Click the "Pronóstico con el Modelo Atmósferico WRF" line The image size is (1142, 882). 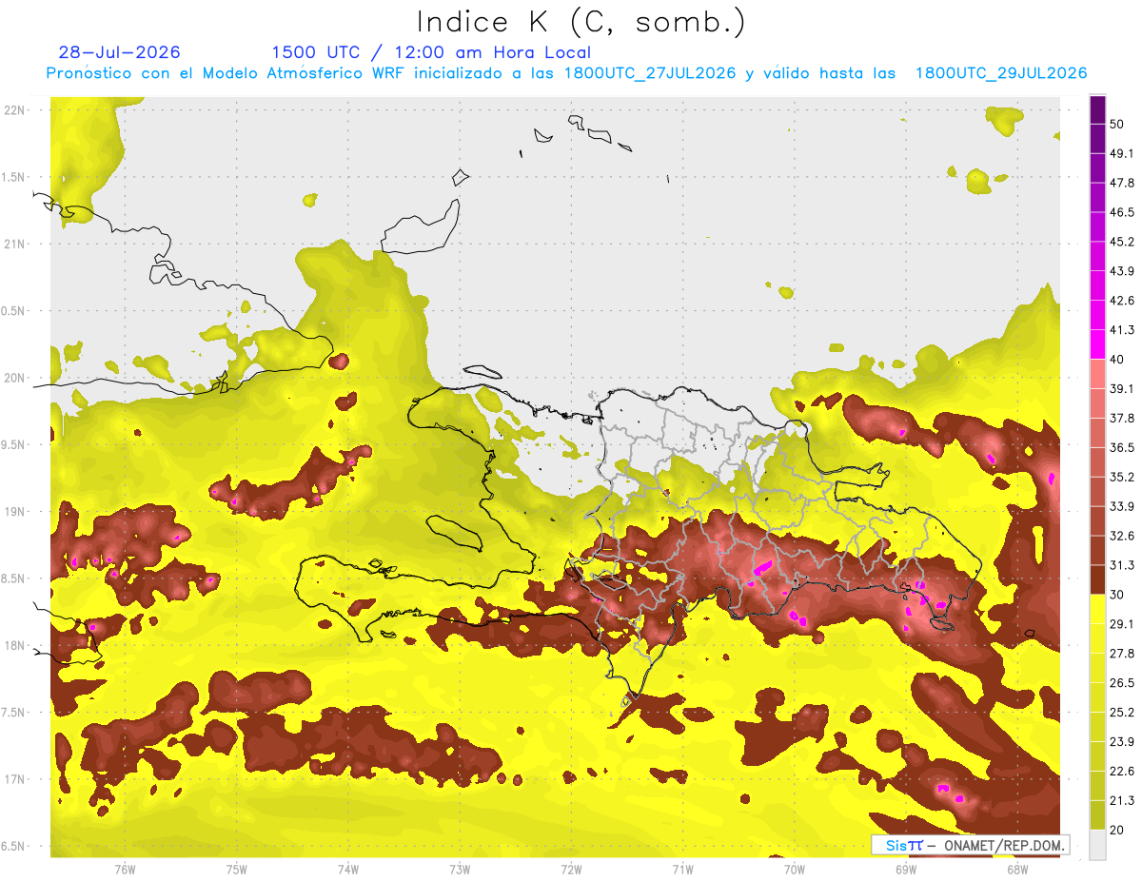click(x=567, y=73)
